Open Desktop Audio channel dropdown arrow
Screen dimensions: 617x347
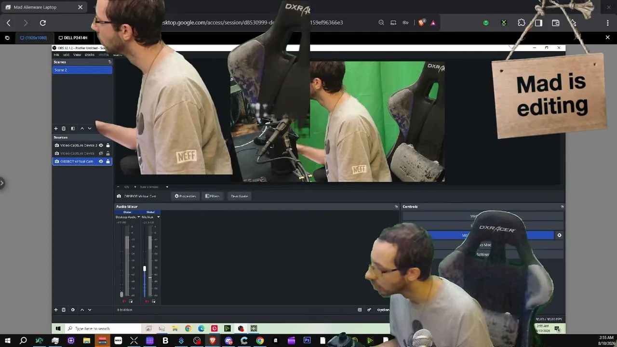click(x=139, y=217)
